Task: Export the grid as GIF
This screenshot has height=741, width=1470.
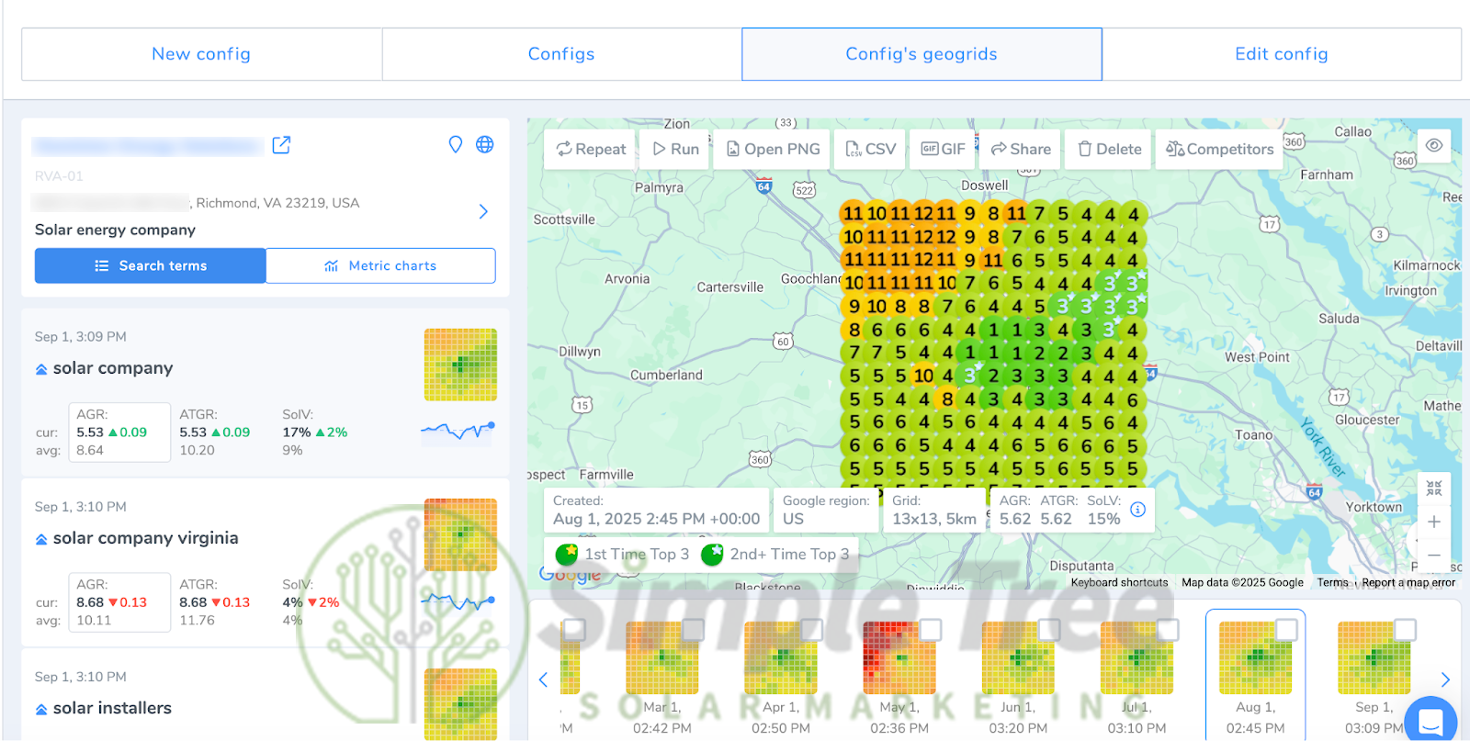Action: tap(943, 149)
